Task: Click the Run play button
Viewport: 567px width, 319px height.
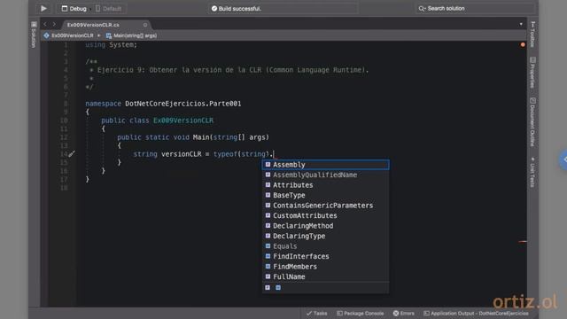Action: point(43,8)
